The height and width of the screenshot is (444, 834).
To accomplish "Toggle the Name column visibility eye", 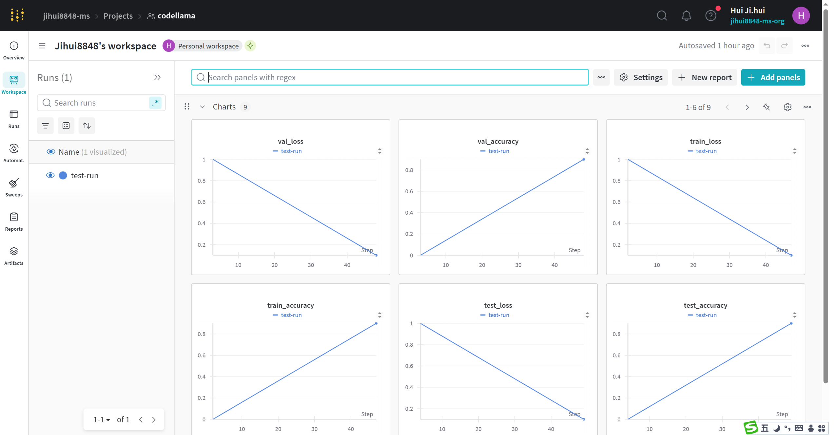I will [x=51, y=152].
